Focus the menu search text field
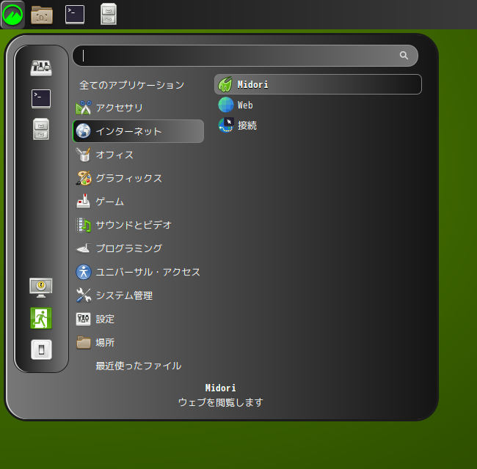Screen dimensions: 477x469 [x=245, y=56]
